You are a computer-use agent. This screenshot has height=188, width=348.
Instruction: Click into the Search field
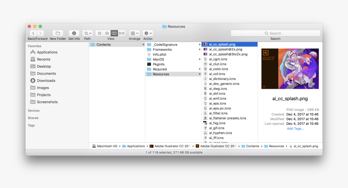276,33
